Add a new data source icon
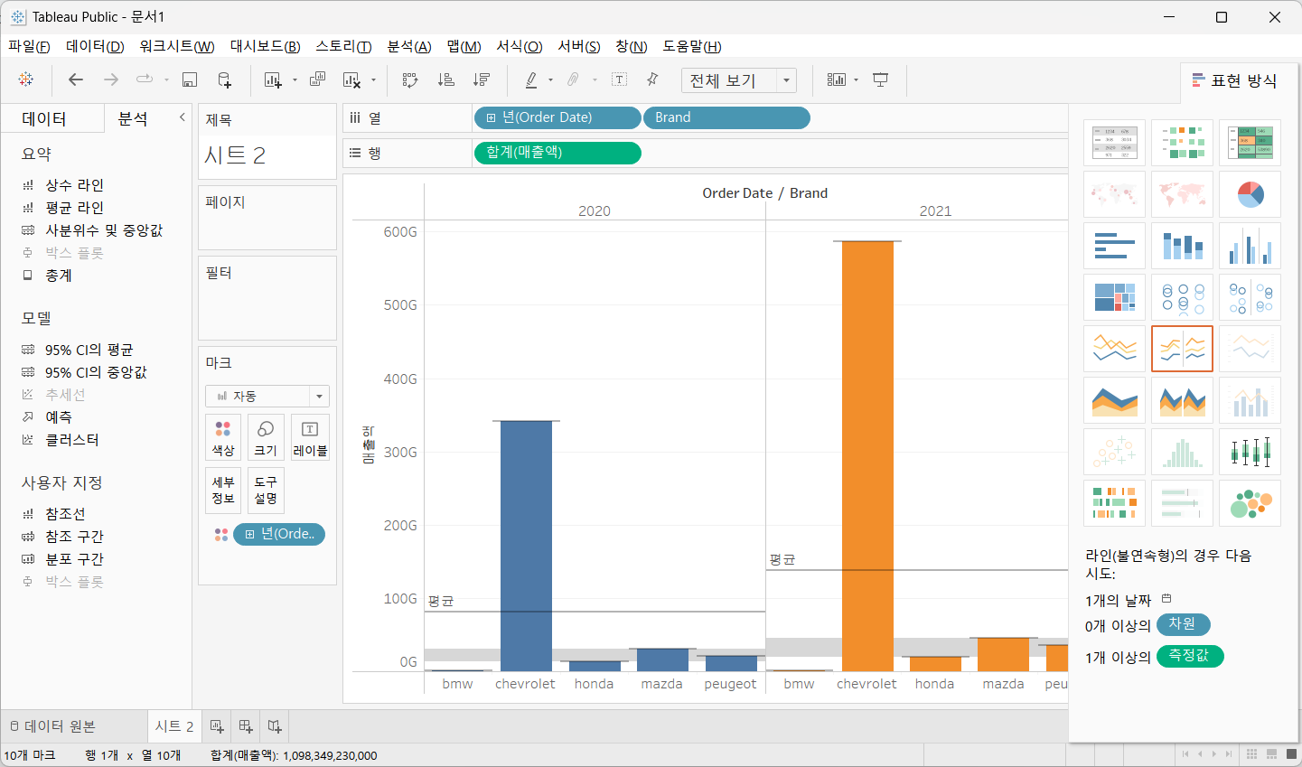 click(x=225, y=80)
